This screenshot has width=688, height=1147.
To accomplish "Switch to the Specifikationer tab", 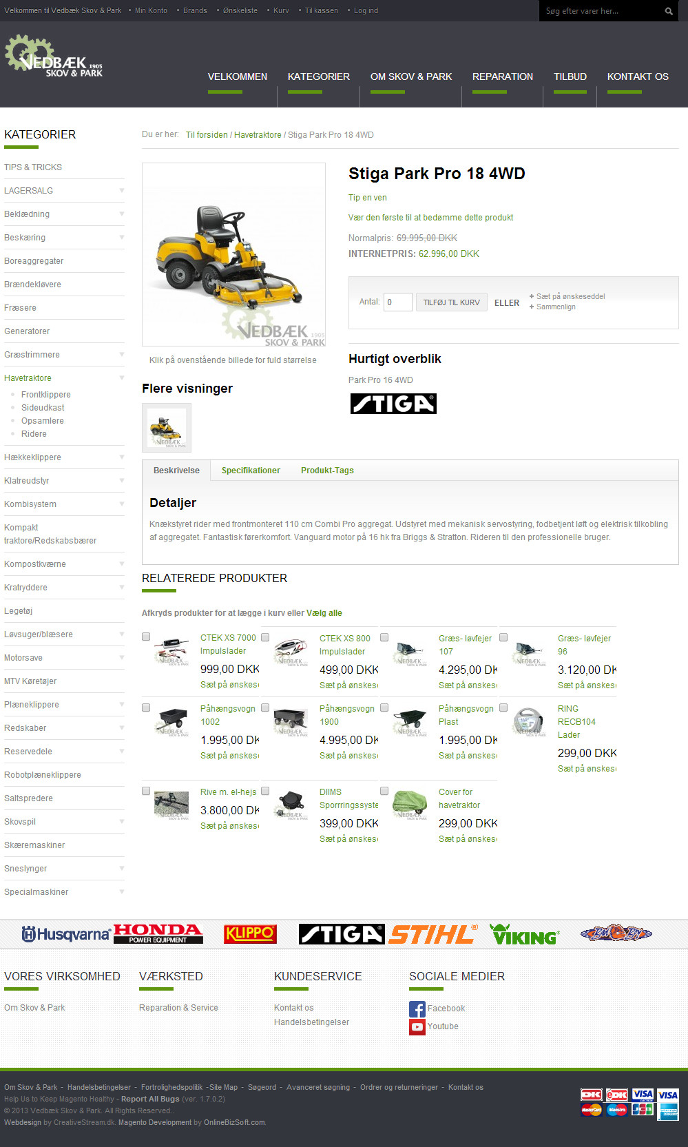I will tap(251, 471).
